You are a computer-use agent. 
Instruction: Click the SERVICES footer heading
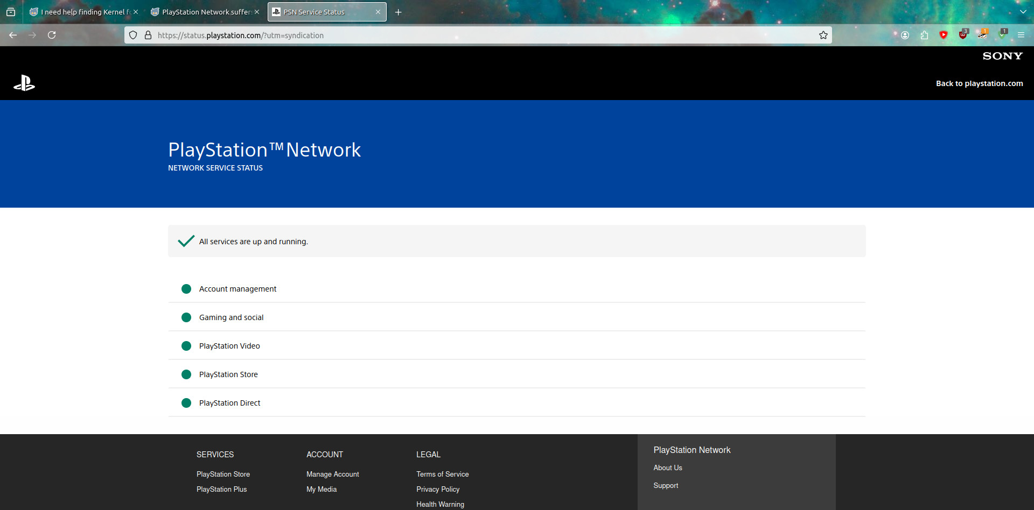point(215,455)
